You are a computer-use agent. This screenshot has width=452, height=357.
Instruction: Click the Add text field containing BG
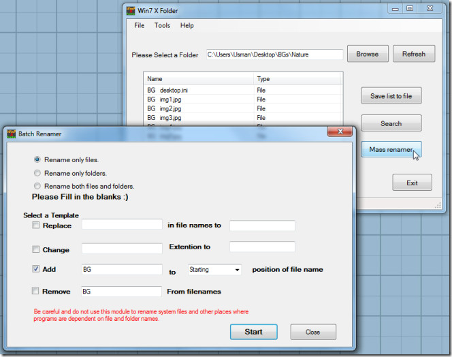tap(122, 269)
